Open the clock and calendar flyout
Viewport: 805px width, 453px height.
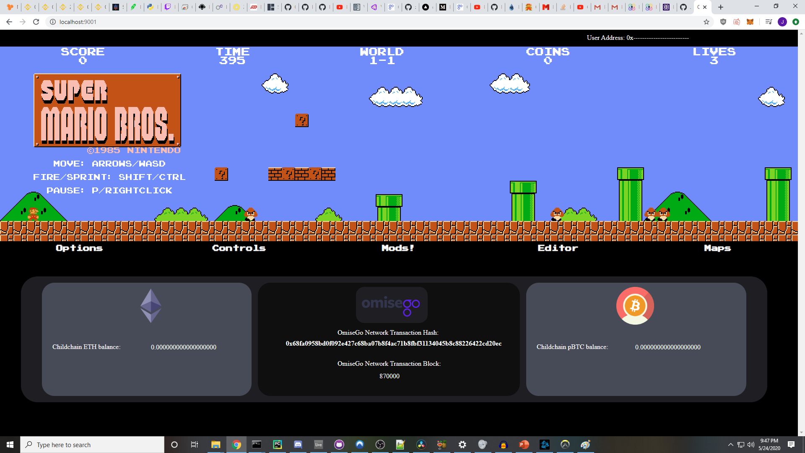coord(769,445)
